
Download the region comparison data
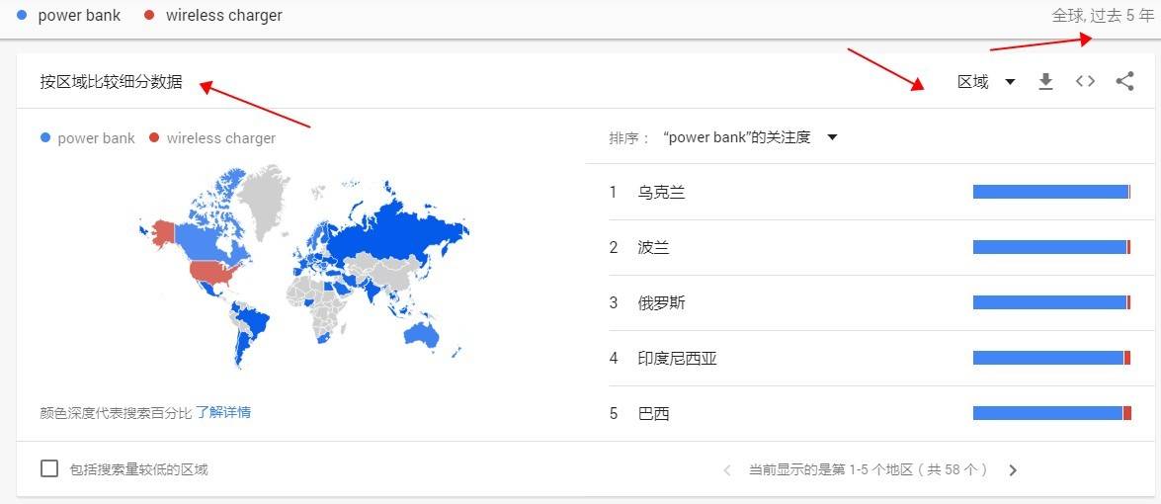tap(1045, 82)
